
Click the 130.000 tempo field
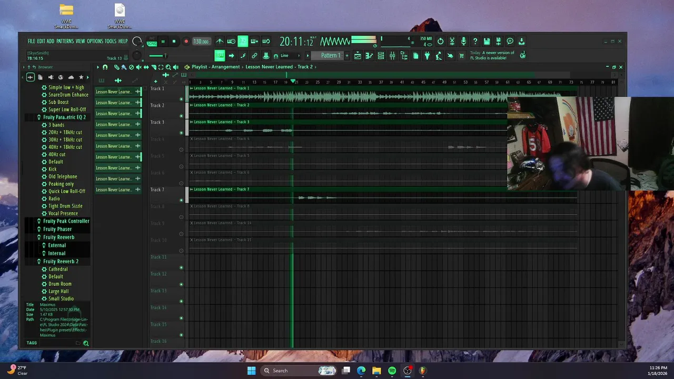click(x=201, y=42)
